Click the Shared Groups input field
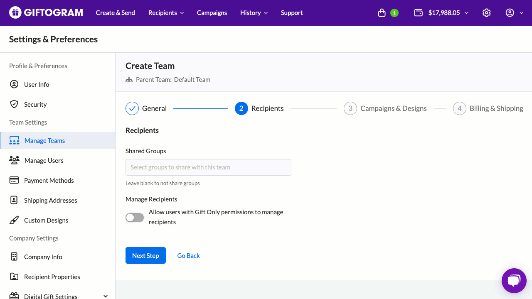The height and width of the screenshot is (299, 532). coord(208,167)
